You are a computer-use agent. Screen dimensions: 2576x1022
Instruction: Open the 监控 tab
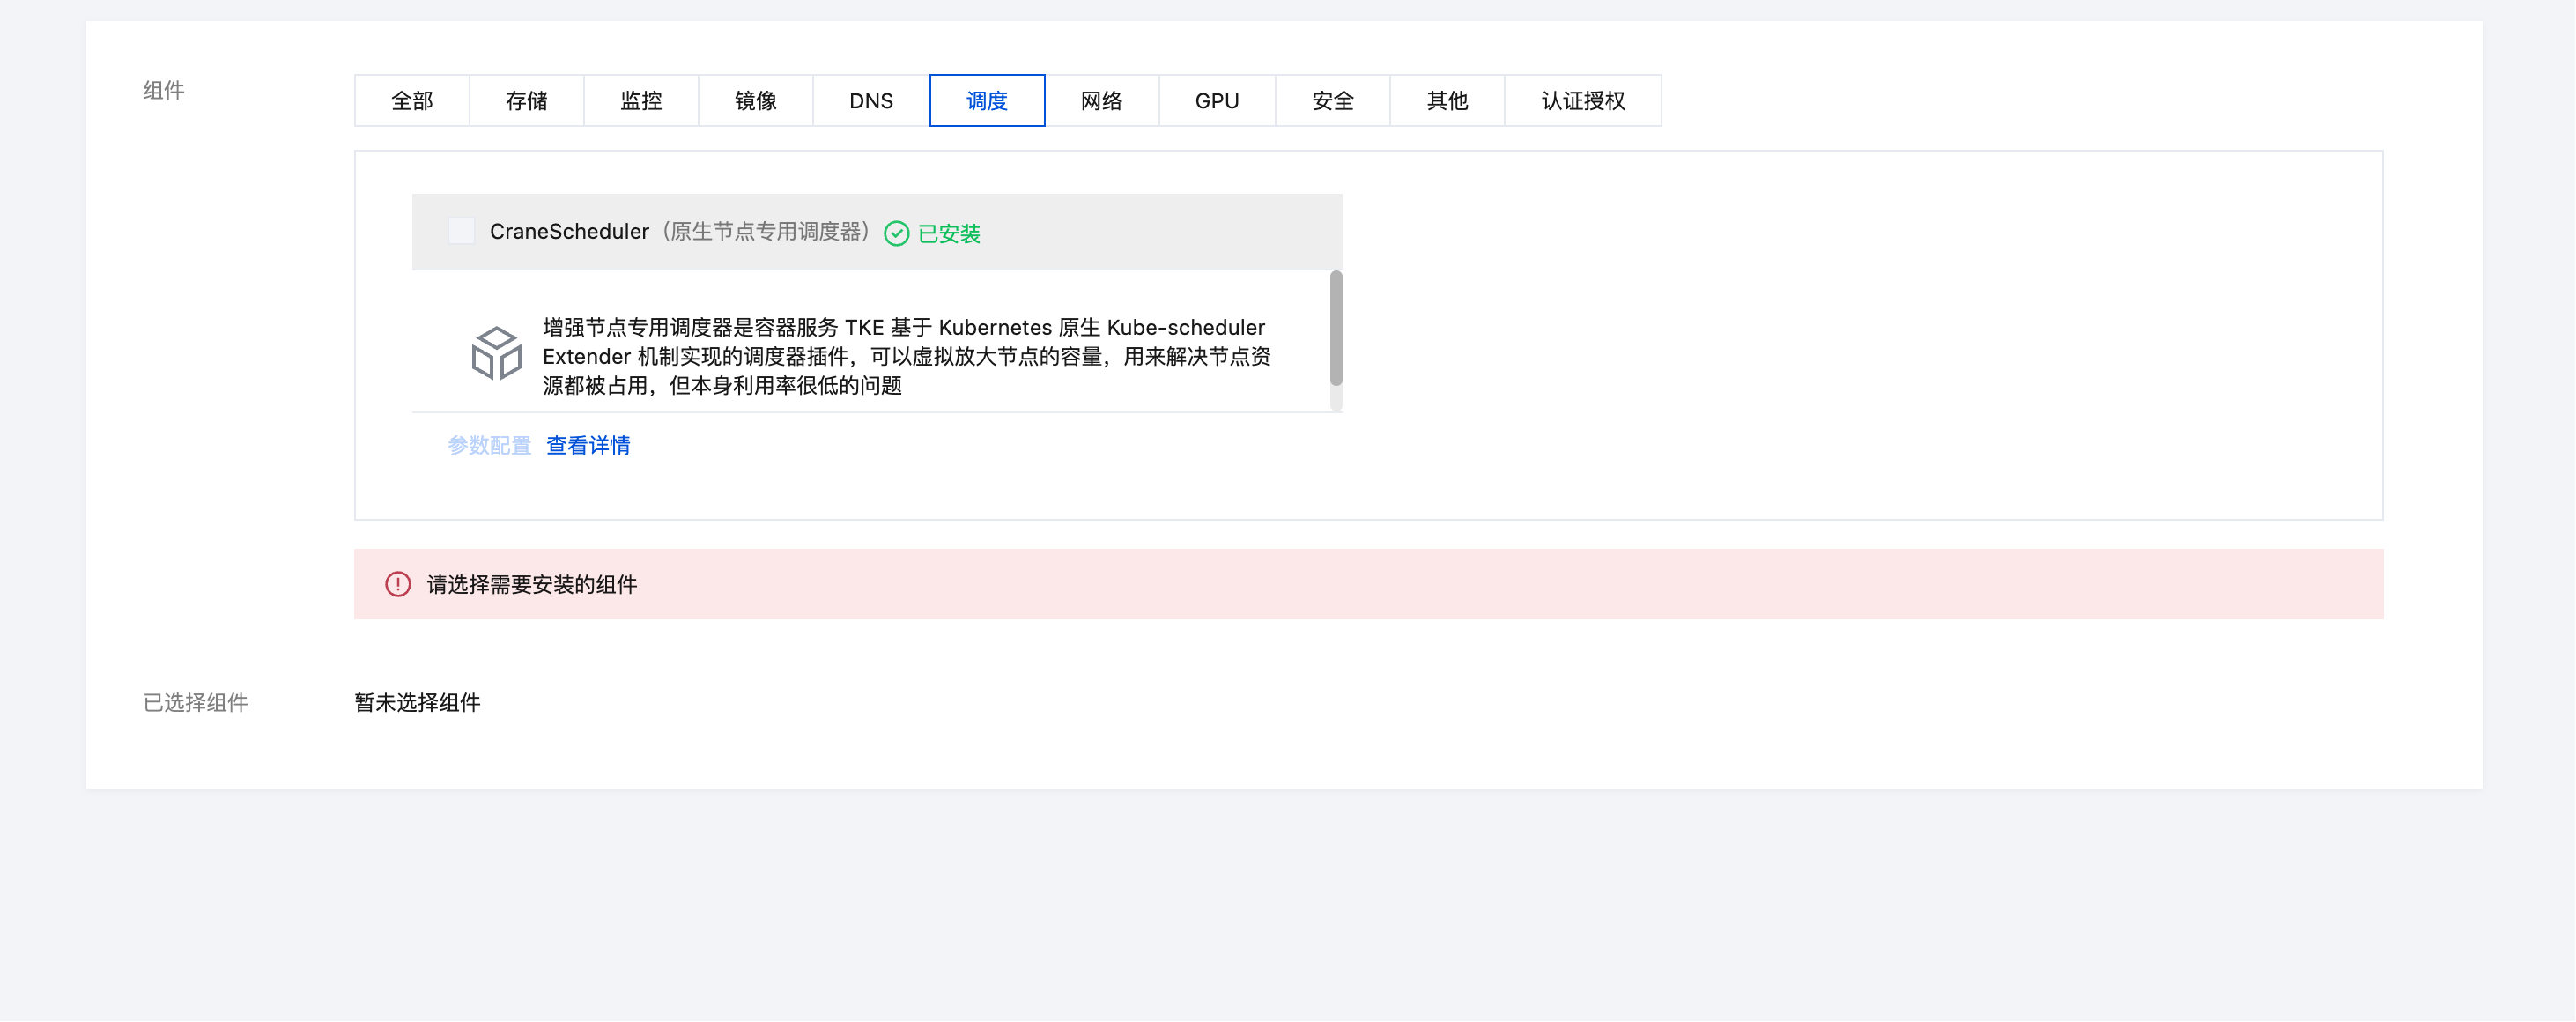click(x=641, y=101)
